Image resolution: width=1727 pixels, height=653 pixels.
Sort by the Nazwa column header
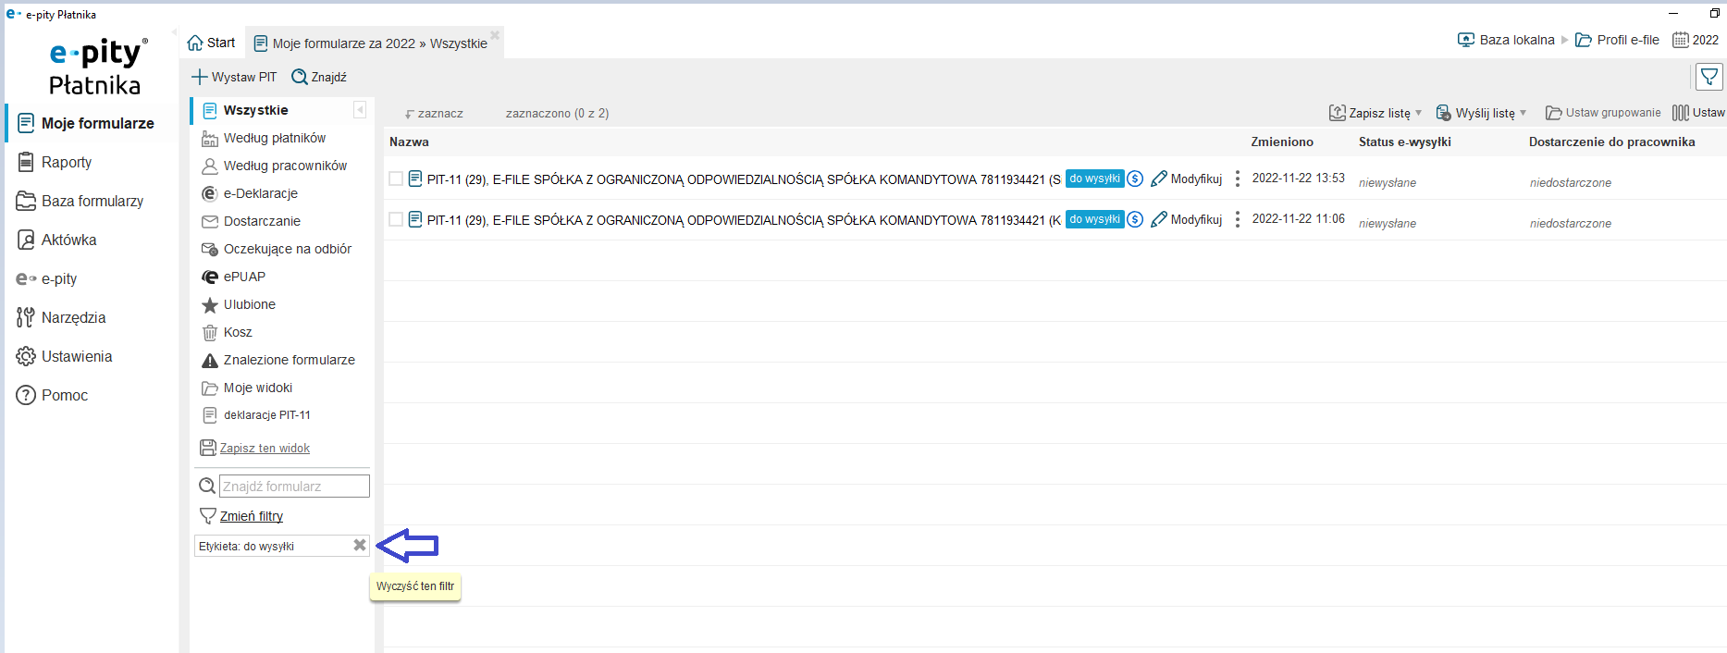click(409, 142)
